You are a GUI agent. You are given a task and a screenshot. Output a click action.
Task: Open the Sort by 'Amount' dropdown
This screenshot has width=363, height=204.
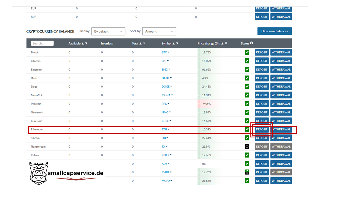coord(159,31)
